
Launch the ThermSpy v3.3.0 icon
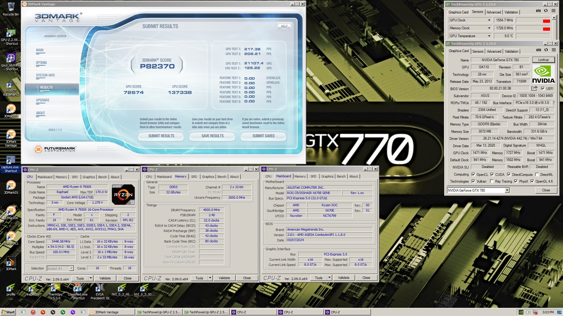(55, 291)
